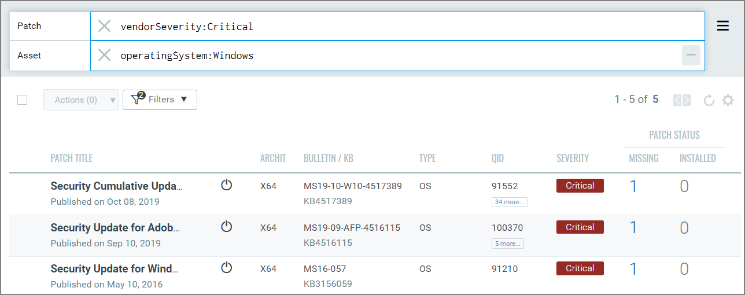Expand the '34 more...' QID list

(x=510, y=202)
